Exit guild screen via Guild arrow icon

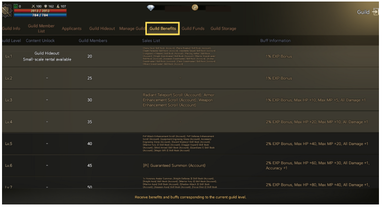coord(375,12)
